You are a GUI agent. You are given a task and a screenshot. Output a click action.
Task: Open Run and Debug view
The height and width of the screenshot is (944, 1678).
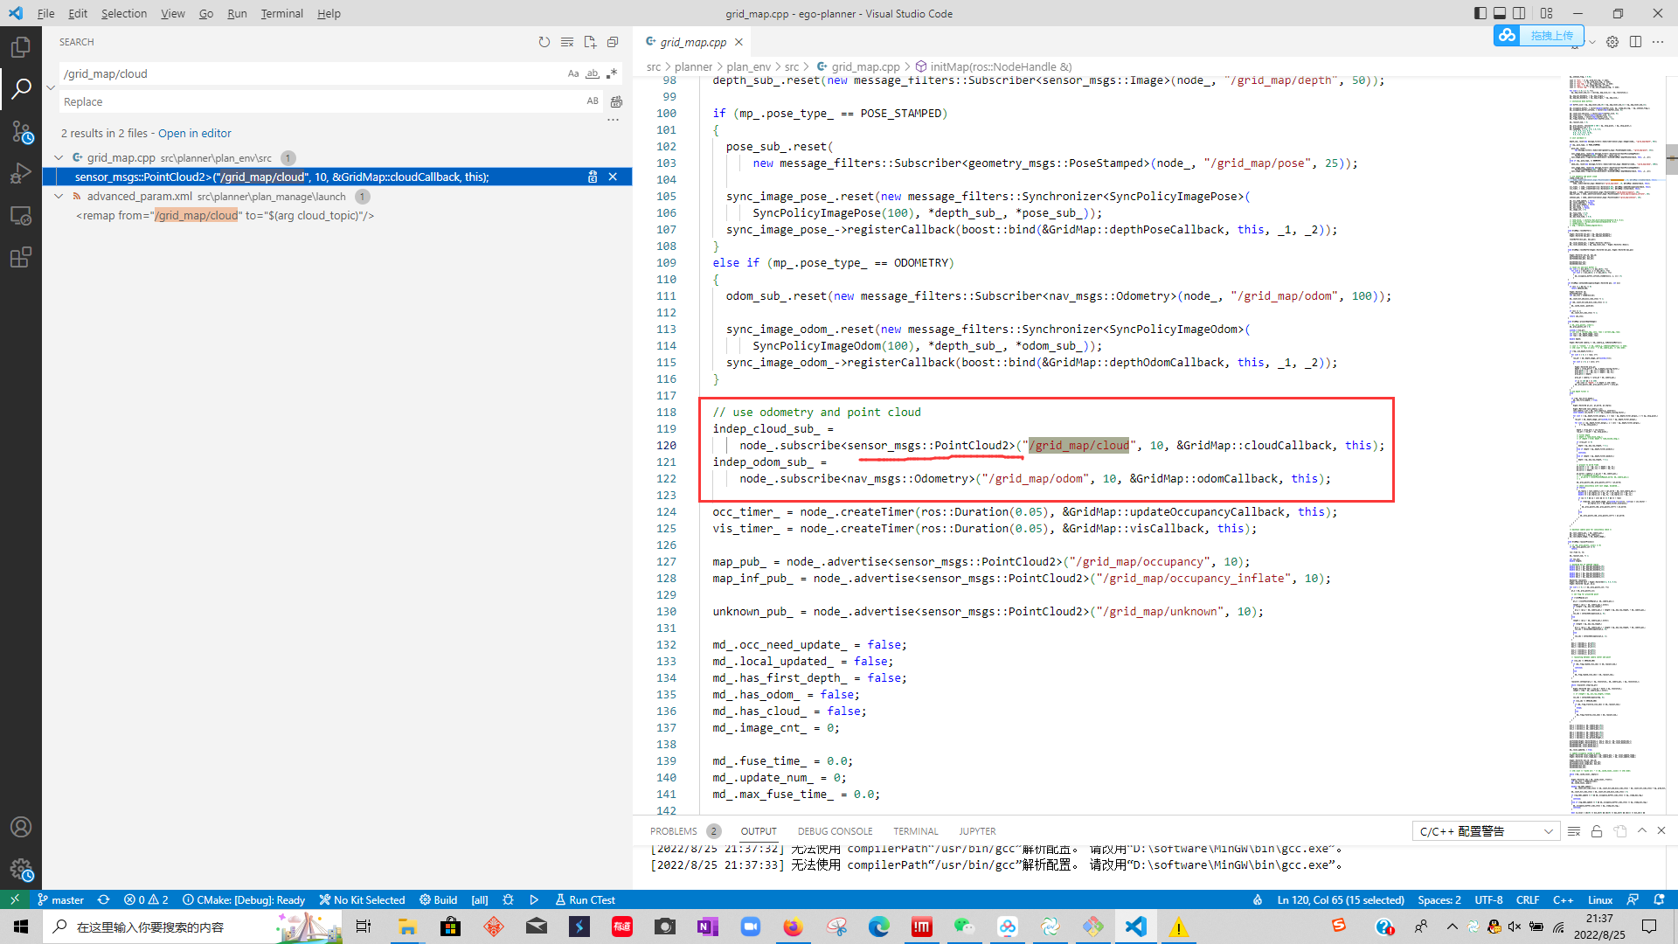pos(21,173)
